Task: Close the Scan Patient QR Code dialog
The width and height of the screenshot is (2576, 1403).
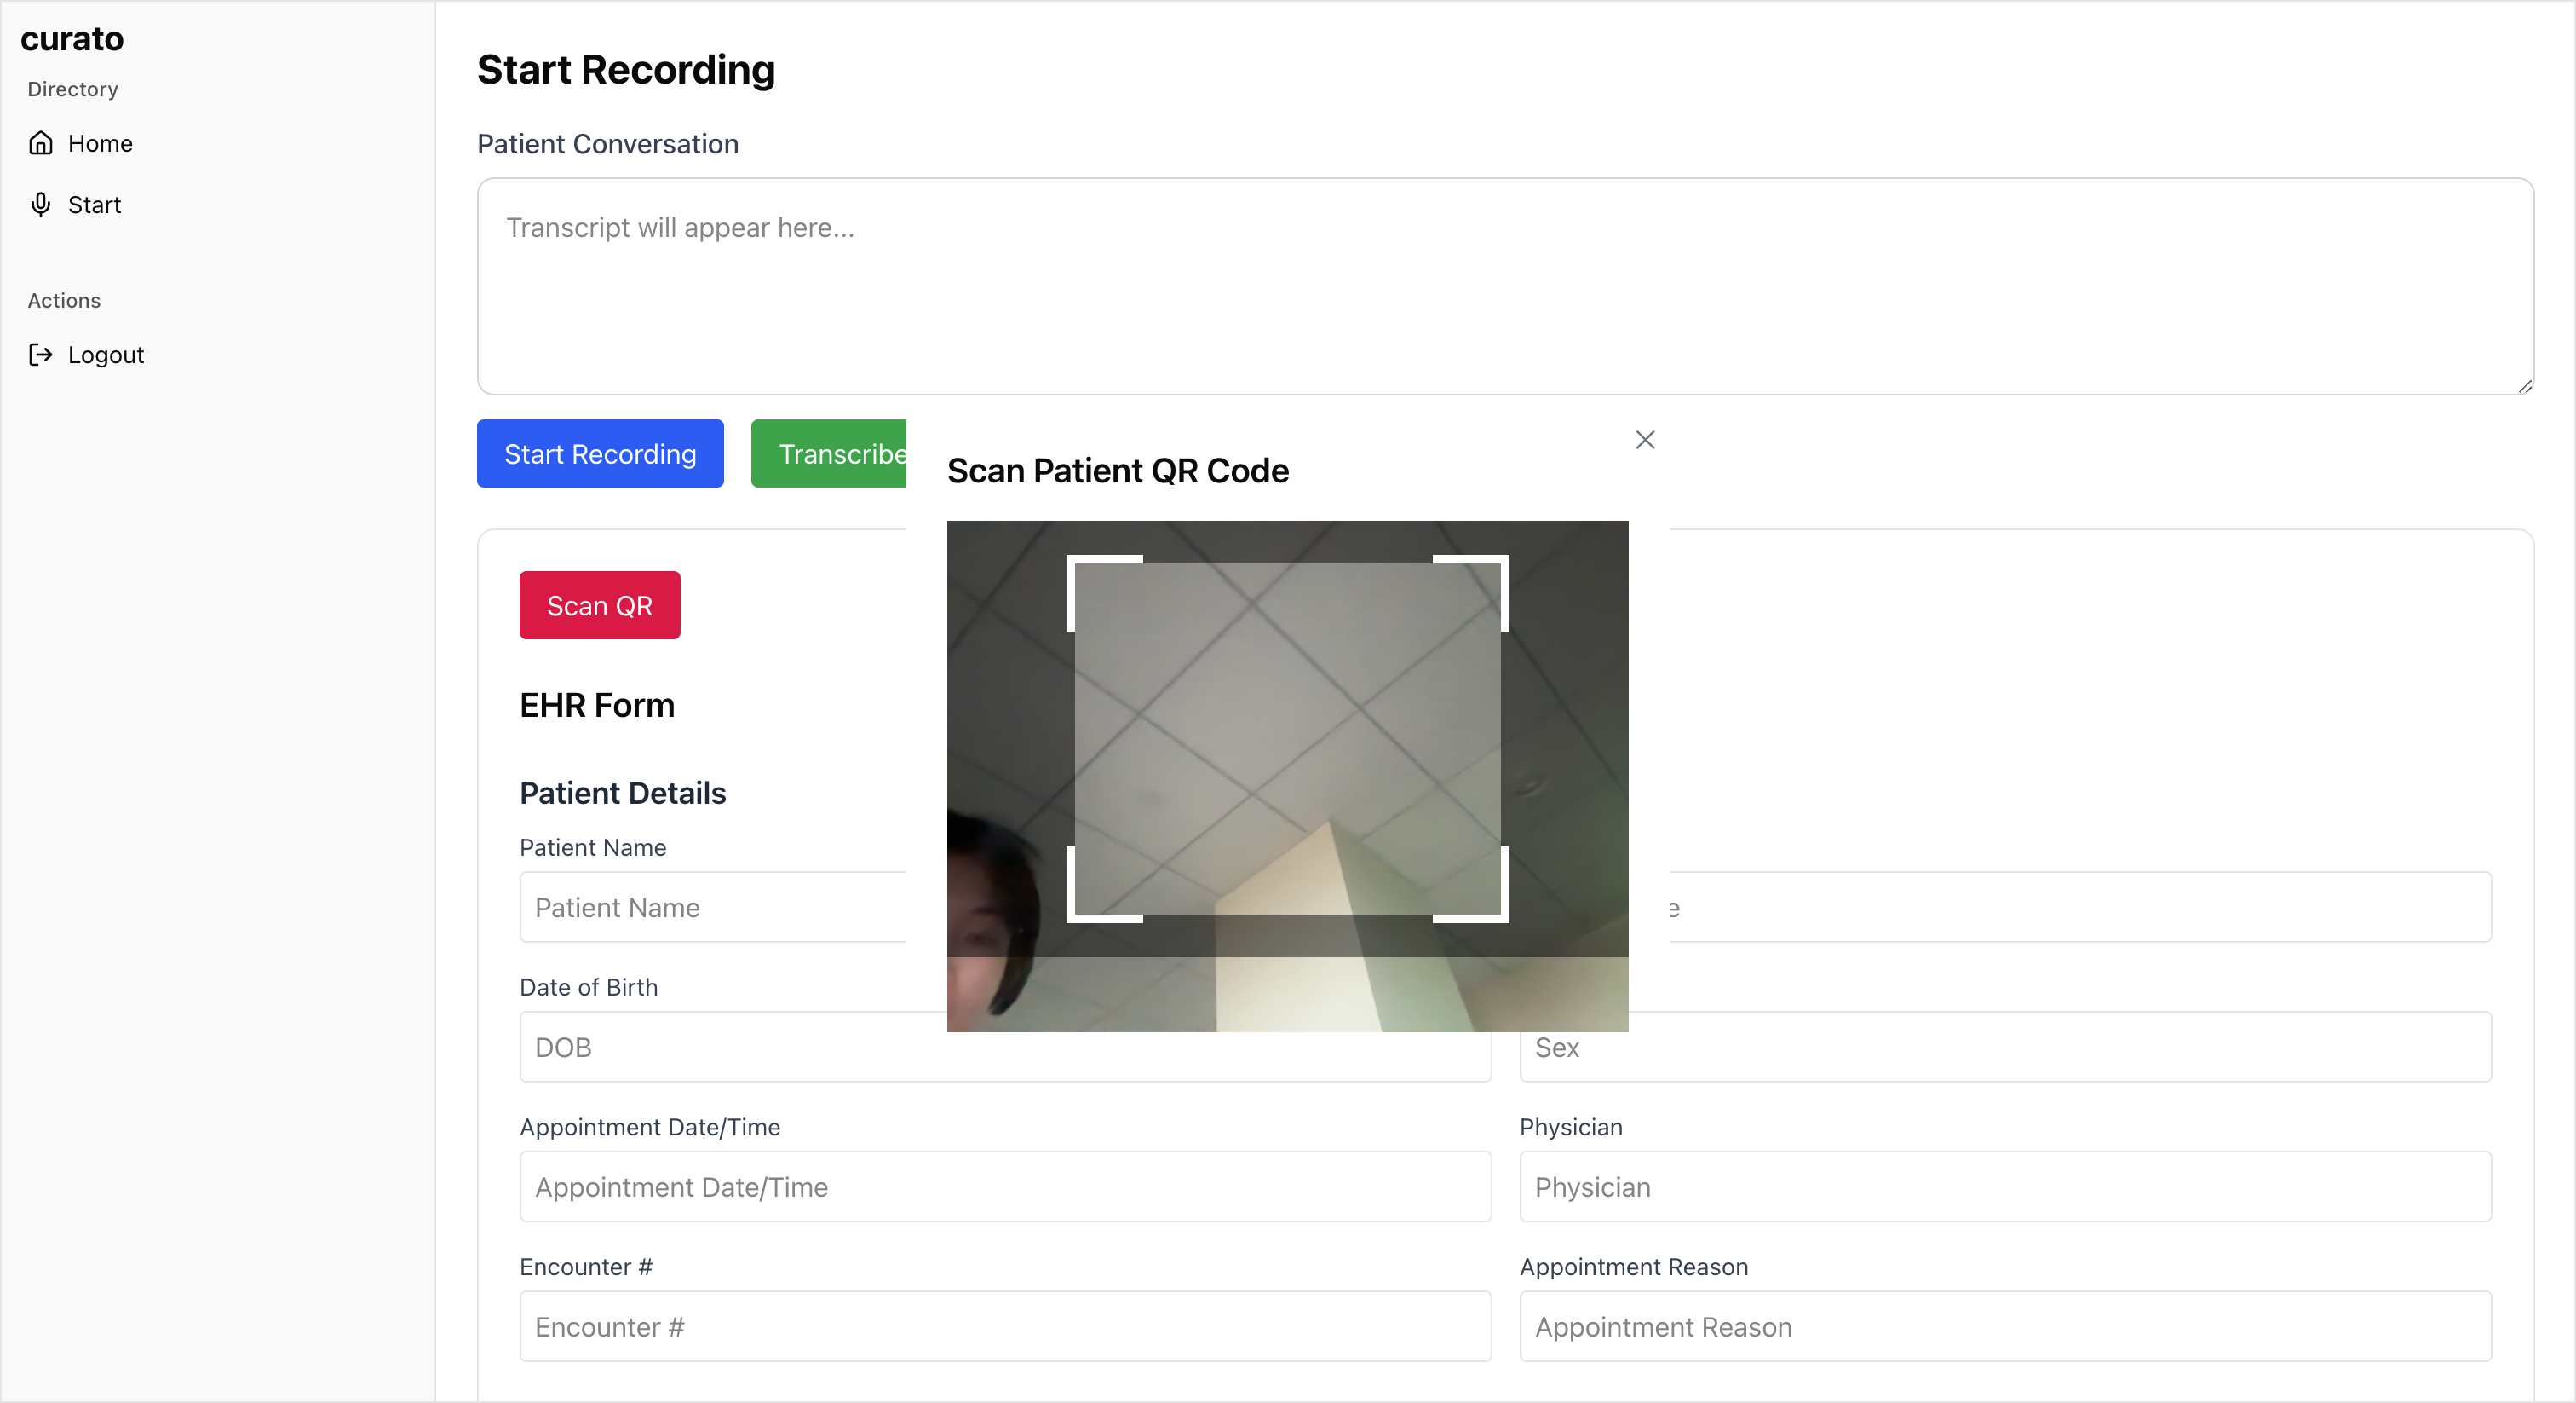Action: click(x=1645, y=439)
